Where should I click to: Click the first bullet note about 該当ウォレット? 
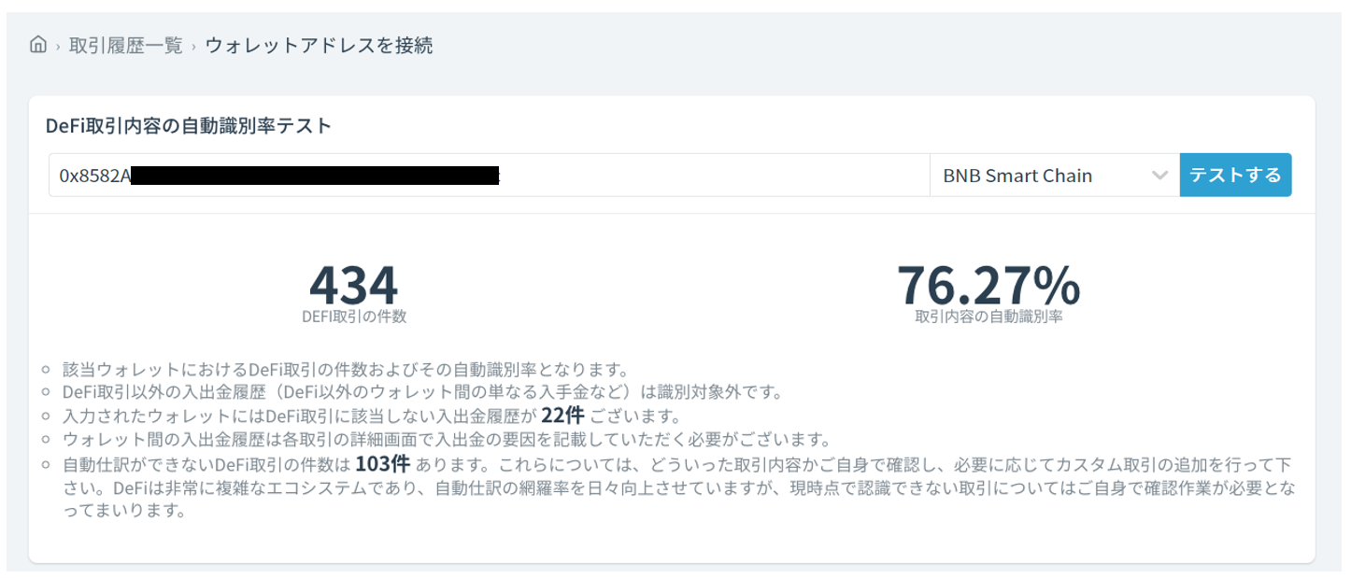[346, 369]
